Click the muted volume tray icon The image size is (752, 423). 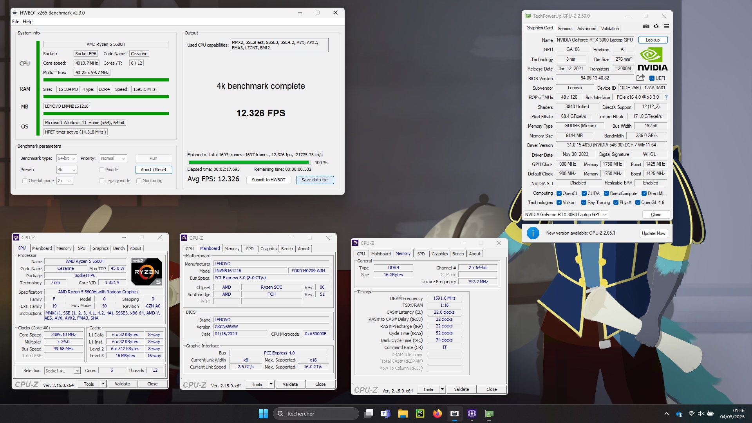pos(701,414)
